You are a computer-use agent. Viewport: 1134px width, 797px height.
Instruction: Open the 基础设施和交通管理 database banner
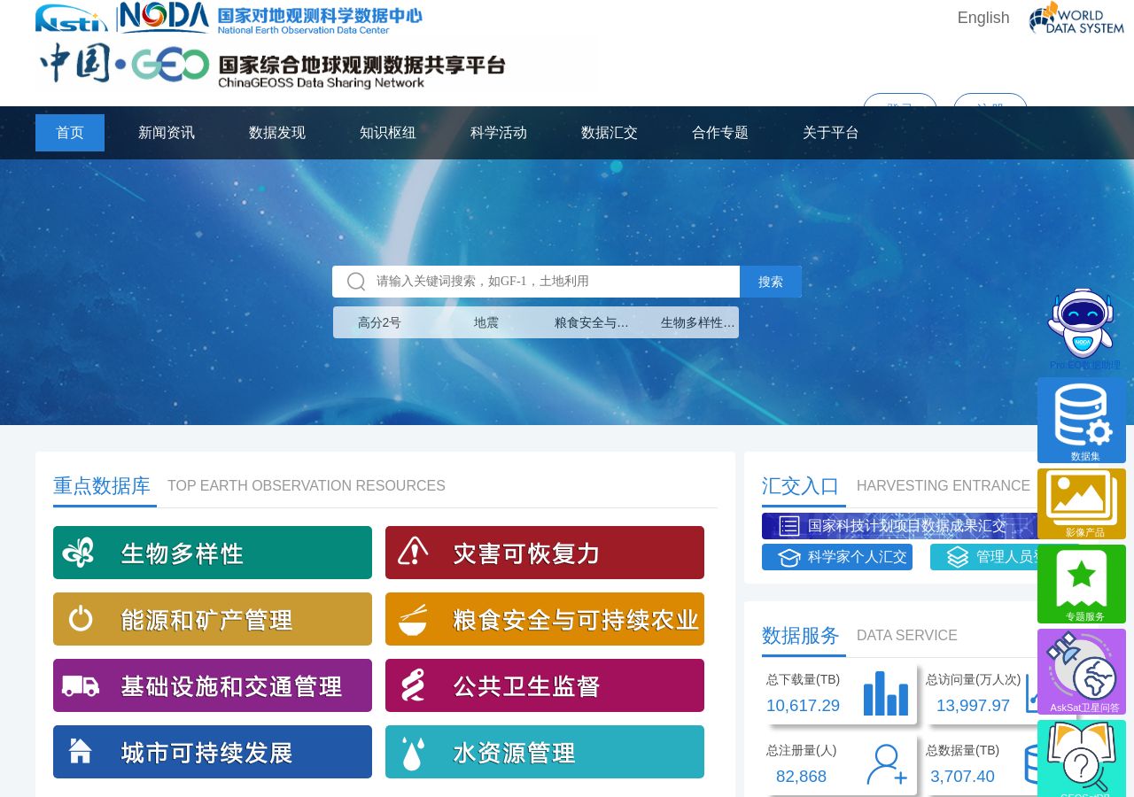click(213, 685)
